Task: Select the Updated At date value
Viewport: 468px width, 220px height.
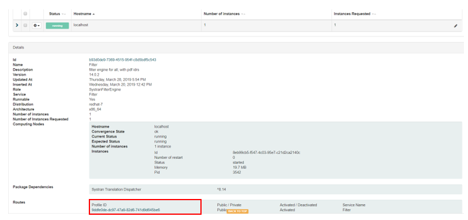Action: pos(117,79)
